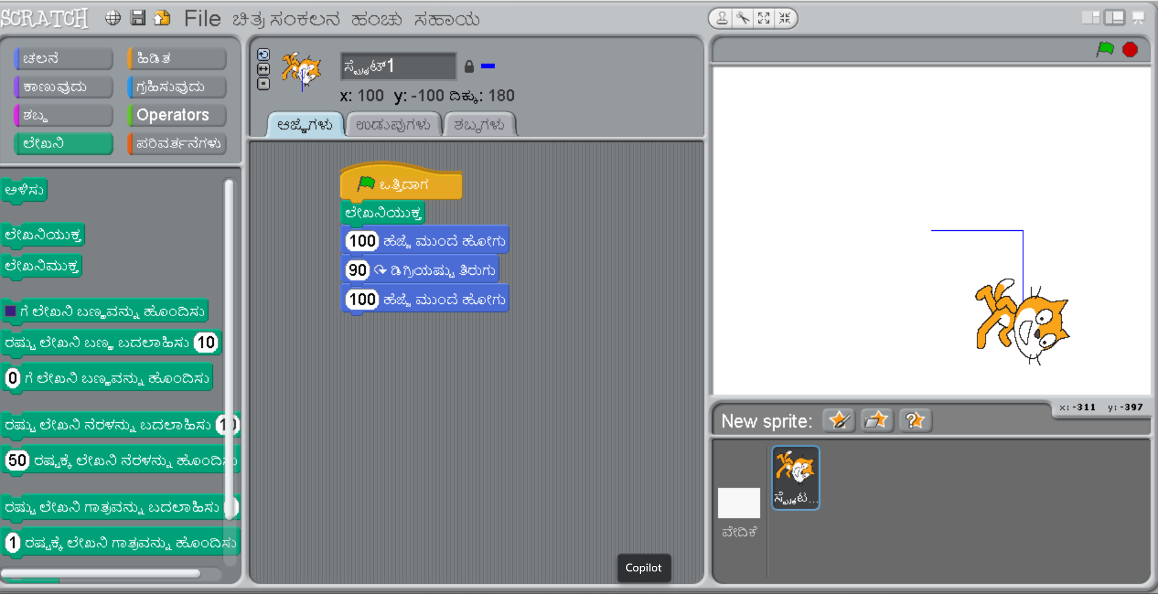Switch to the ಉಡುಪುಗಳು costumes tab
This screenshot has height=594, width=1158.
393,125
